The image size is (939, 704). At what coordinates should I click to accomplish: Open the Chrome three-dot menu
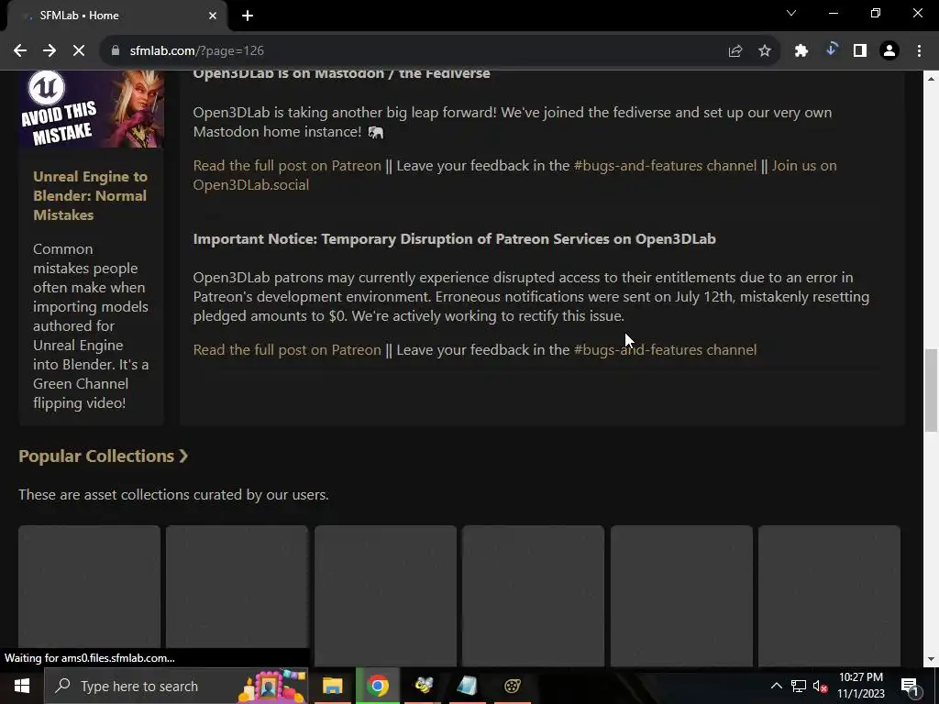pyautogui.click(x=919, y=51)
